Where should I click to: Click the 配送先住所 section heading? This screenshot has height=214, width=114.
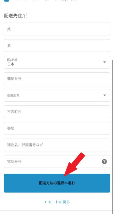pyautogui.click(x=15, y=16)
